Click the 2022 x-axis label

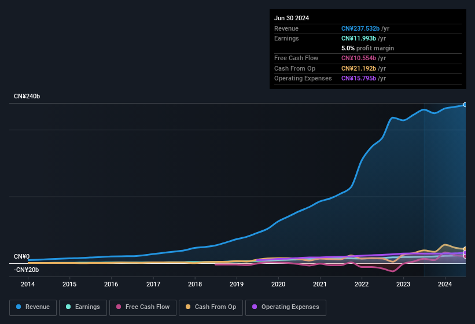point(362,284)
